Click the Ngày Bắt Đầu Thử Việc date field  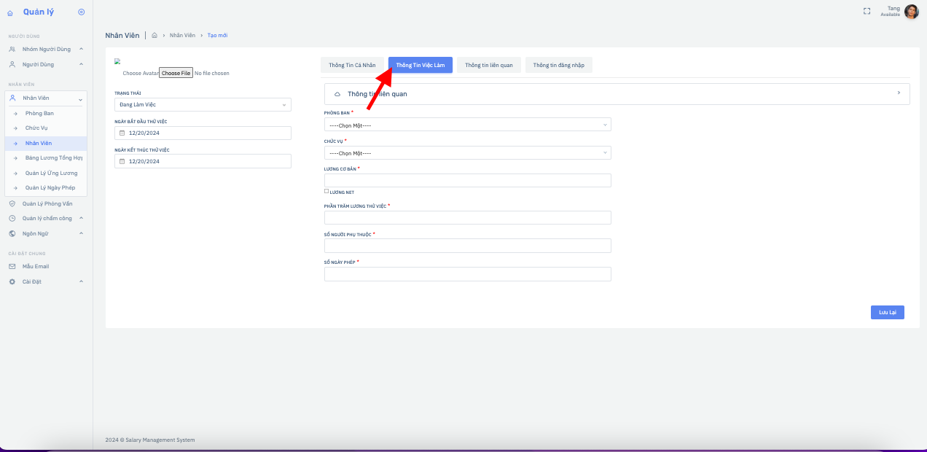pos(203,133)
